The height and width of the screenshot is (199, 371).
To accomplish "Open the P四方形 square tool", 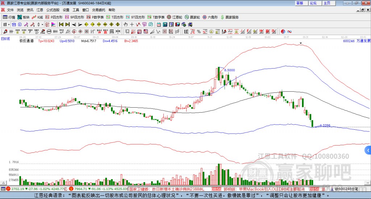I will pyautogui.click(x=55, y=17).
